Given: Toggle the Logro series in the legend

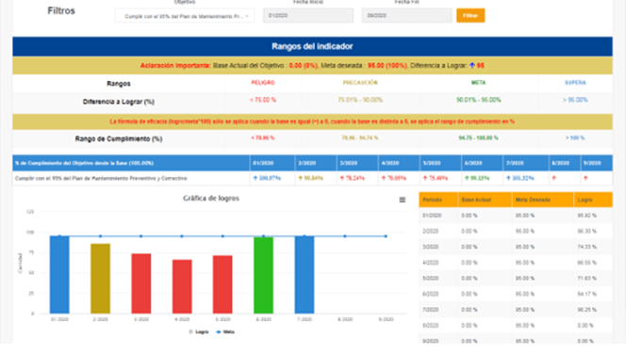Looking at the screenshot, I should 199,332.
